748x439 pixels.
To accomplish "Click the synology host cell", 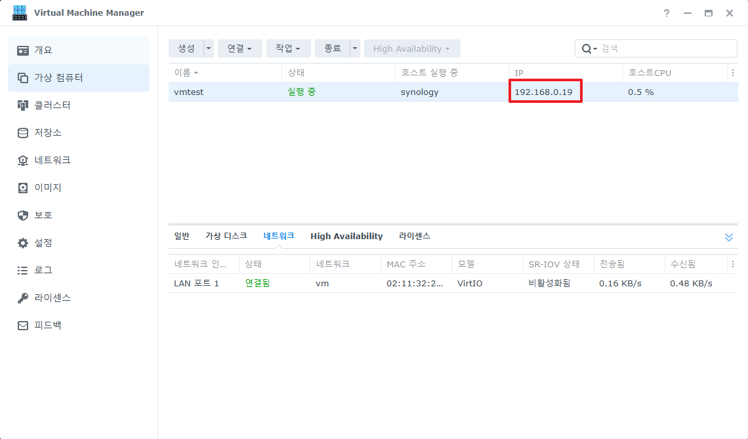I will (420, 92).
